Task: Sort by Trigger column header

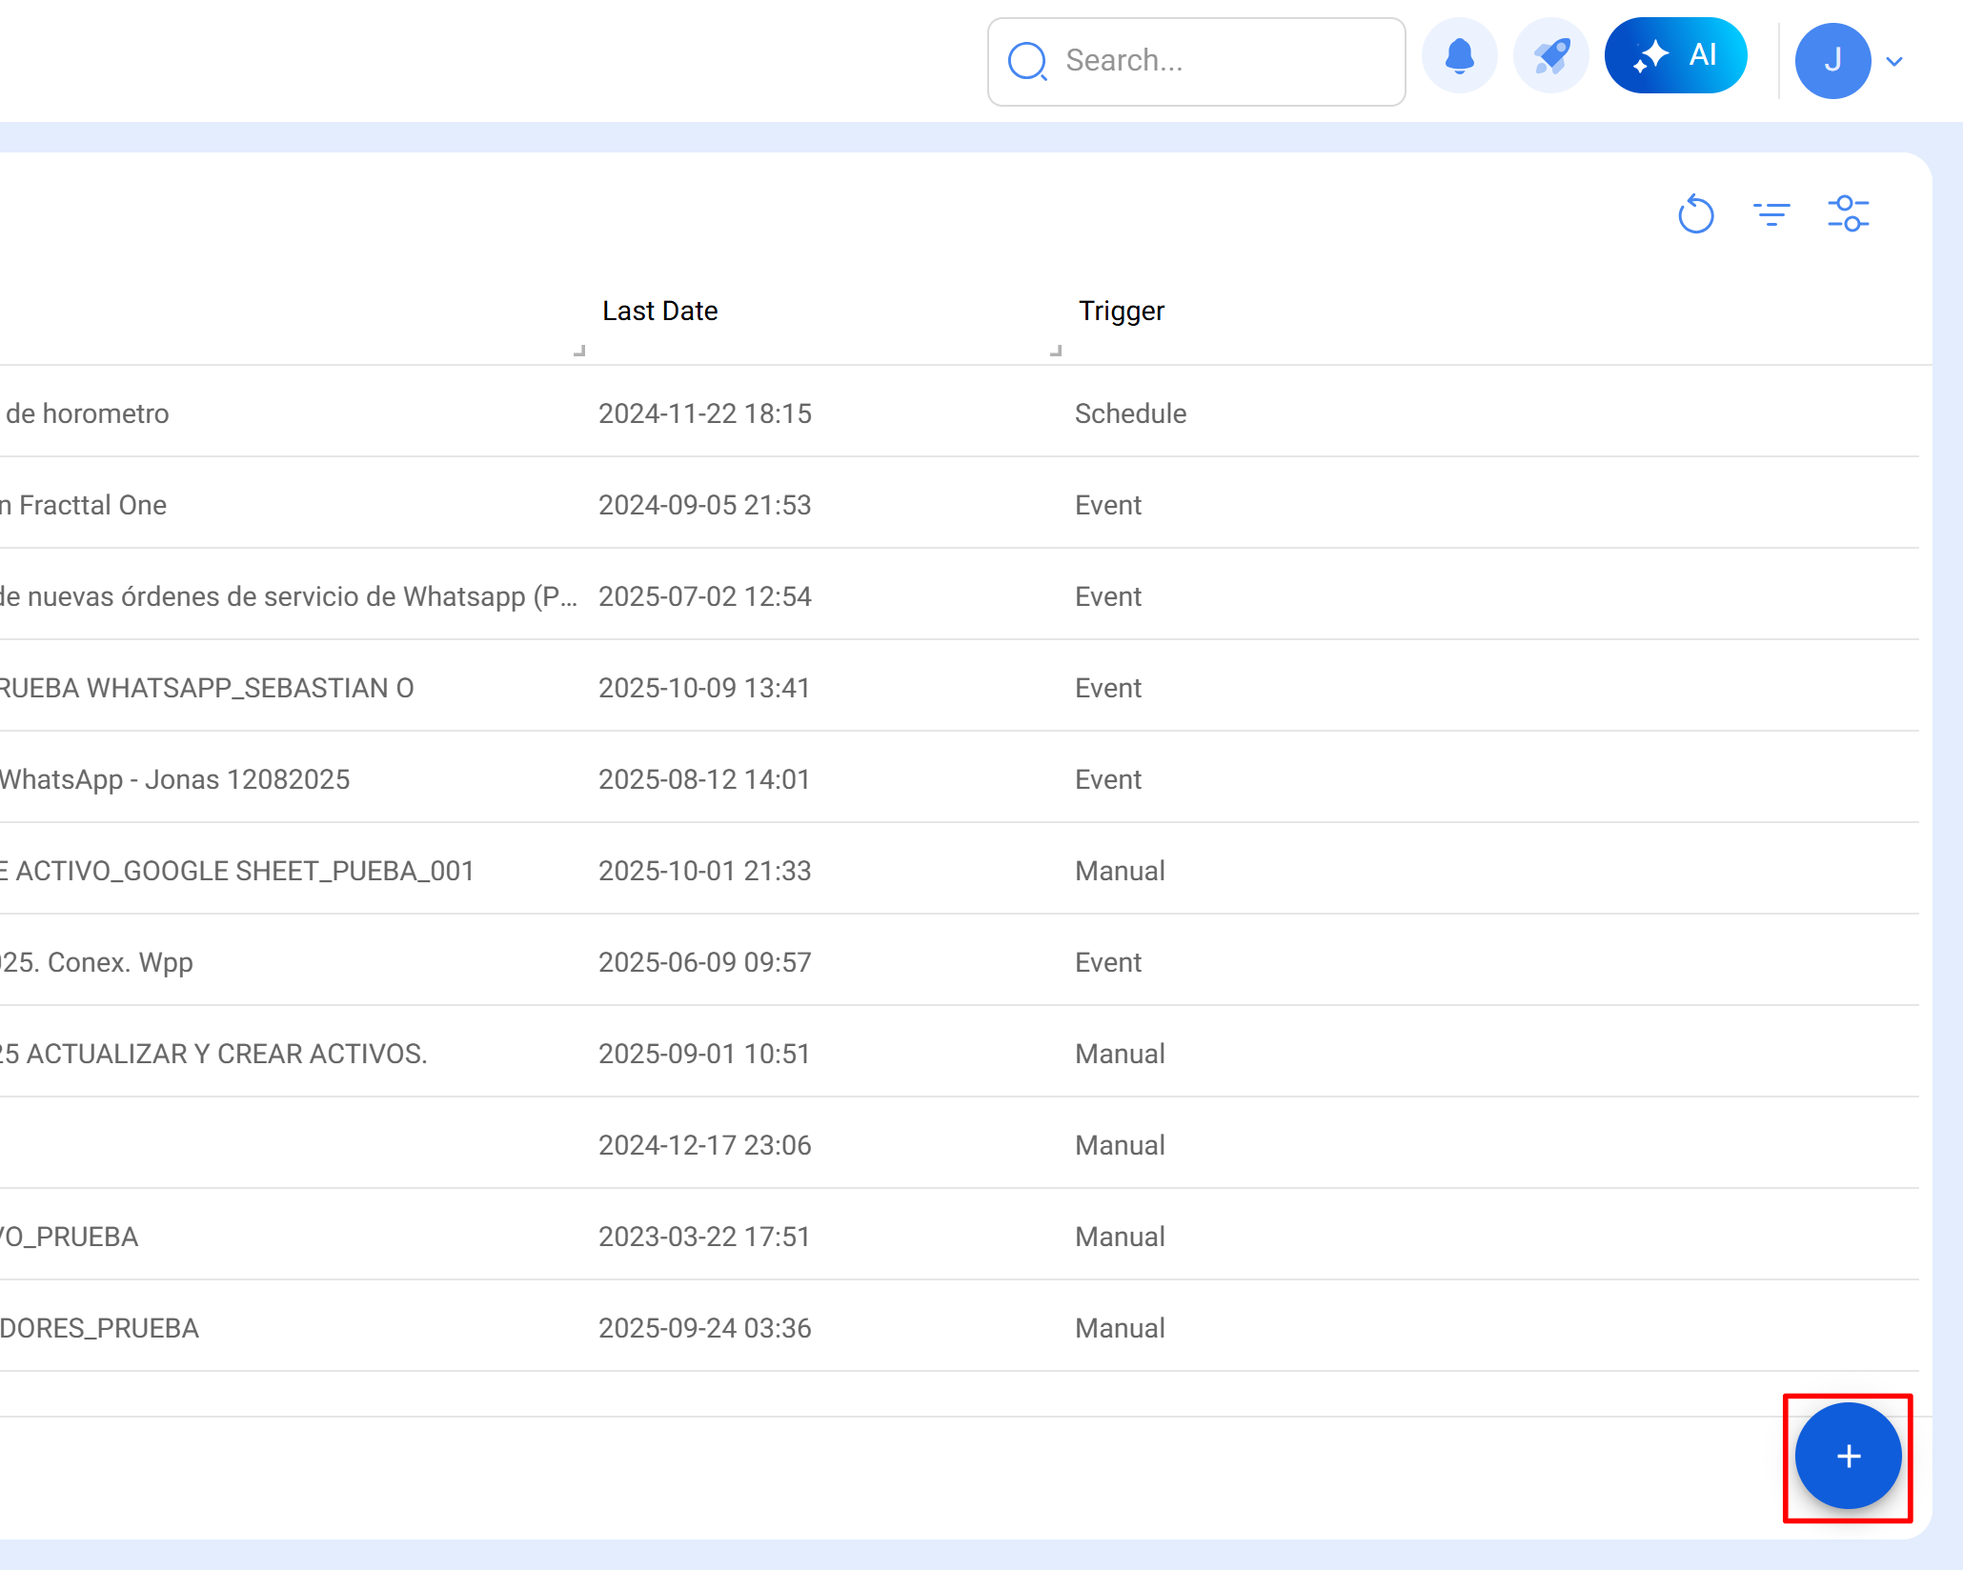Action: coord(1121,311)
